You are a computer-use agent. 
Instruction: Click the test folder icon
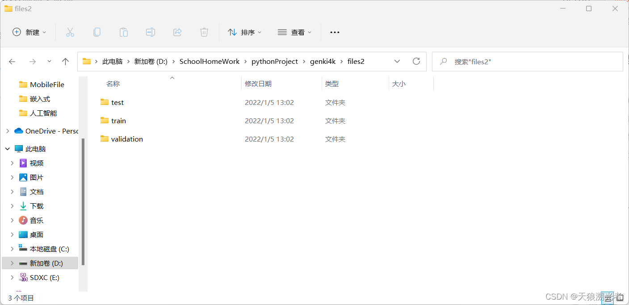click(105, 102)
